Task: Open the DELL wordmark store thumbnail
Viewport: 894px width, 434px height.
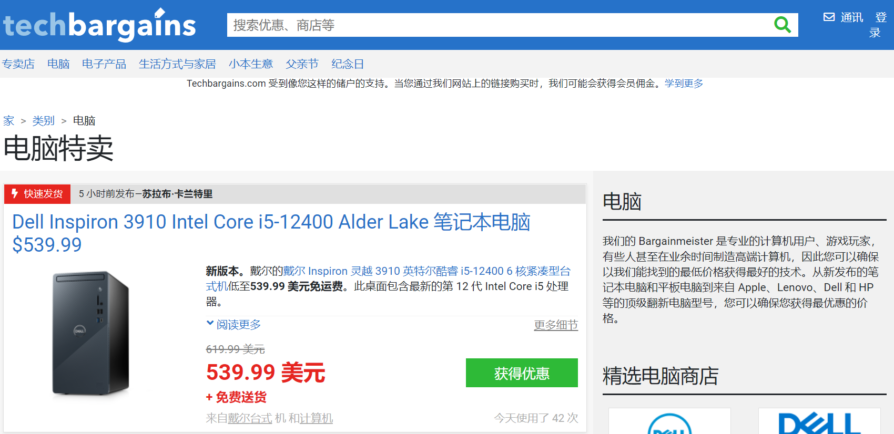Action: [x=819, y=421]
